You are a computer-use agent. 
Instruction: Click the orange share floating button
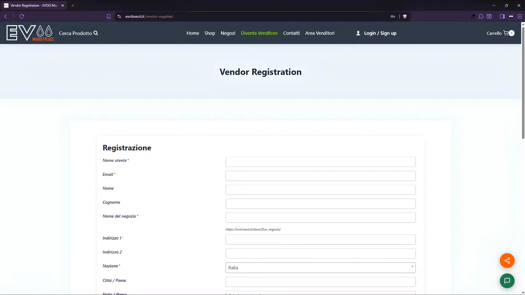pyautogui.click(x=507, y=260)
